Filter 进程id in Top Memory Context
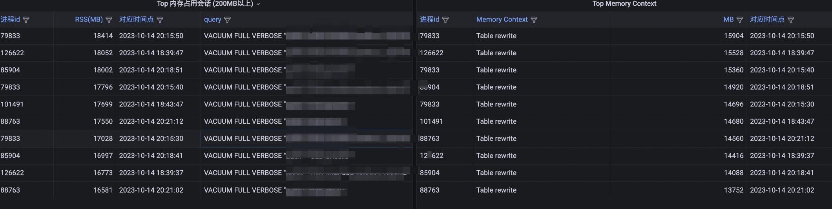Viewport: 832px width, 209px height. pos(445,20)
